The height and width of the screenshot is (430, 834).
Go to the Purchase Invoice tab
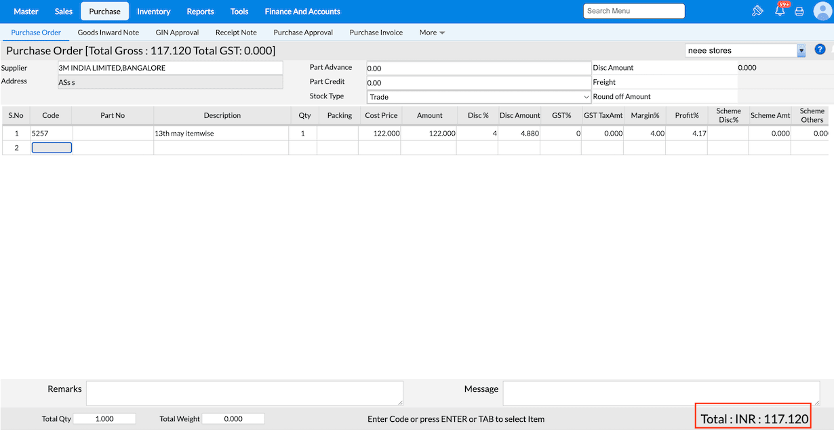[376, 33]
